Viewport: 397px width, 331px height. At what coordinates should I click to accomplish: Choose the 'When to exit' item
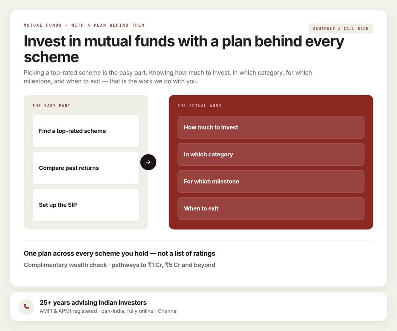271,209
